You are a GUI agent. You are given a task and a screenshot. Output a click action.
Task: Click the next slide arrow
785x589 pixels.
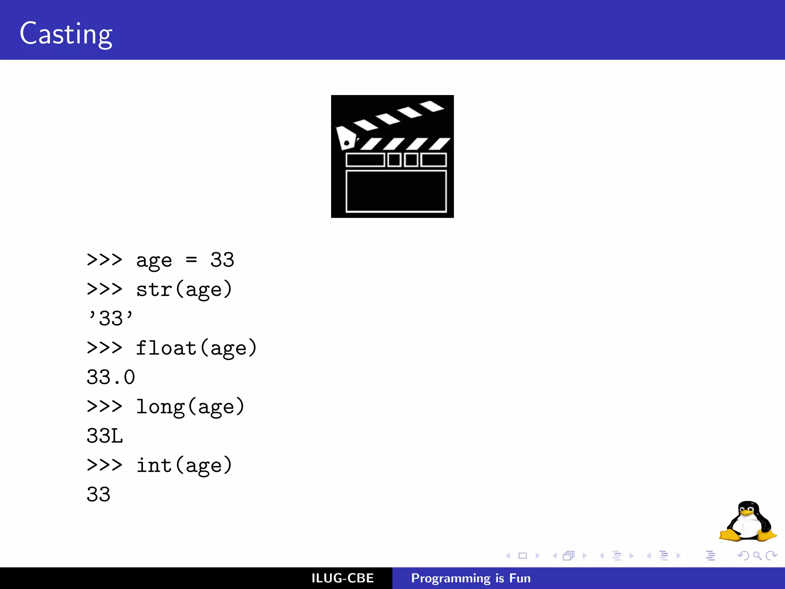[537, 556]
